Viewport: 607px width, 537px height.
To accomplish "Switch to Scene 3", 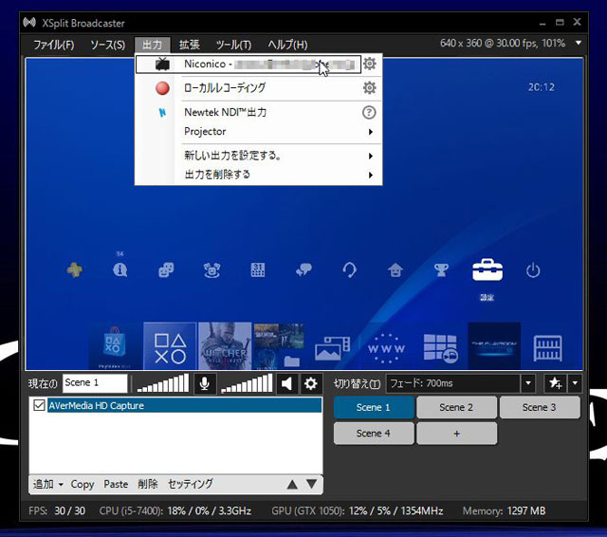I will click(540, 407).
